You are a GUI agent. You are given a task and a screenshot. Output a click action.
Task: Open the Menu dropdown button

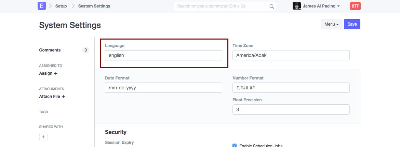click(x=331, y=24)
